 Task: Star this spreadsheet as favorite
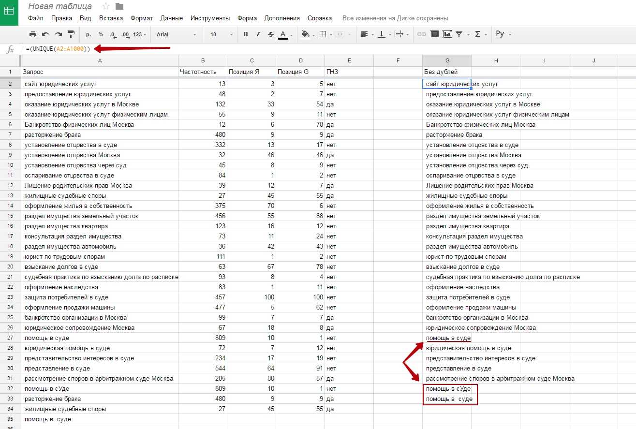pyautogui.click(x=106, y=6)
